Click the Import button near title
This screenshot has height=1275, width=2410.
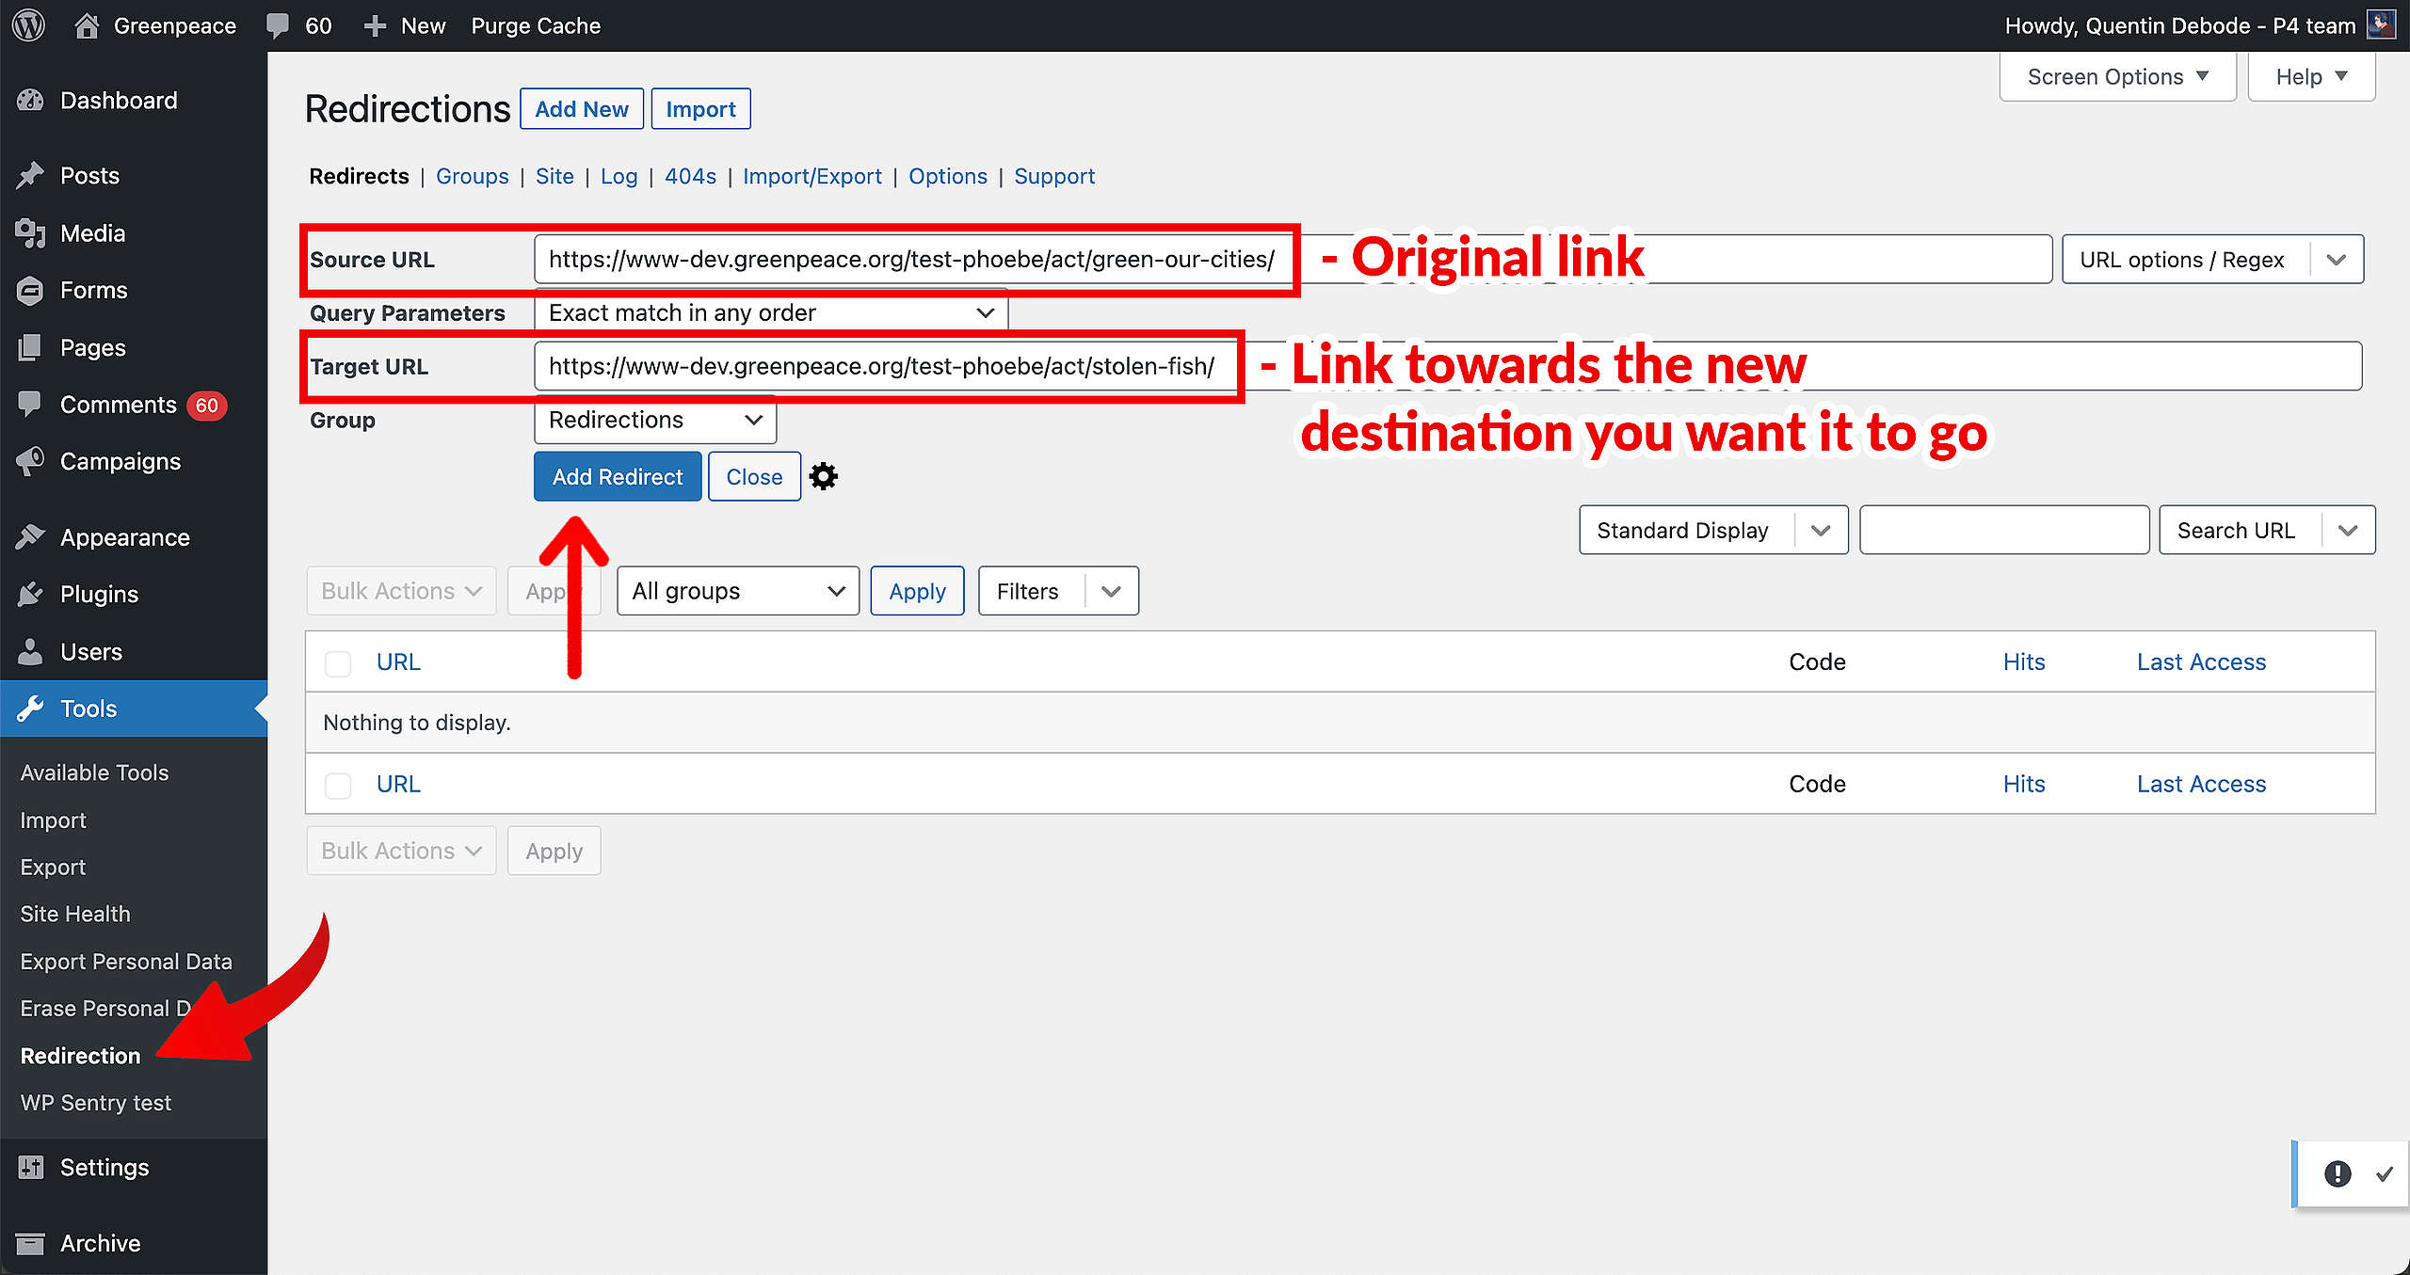click(x=700, y=109)
